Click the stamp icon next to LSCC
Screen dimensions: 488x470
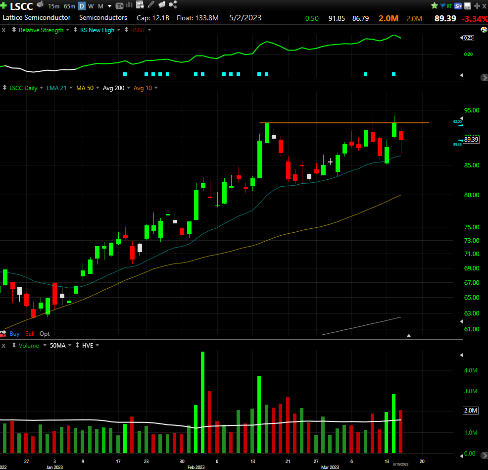pos(40,4)
